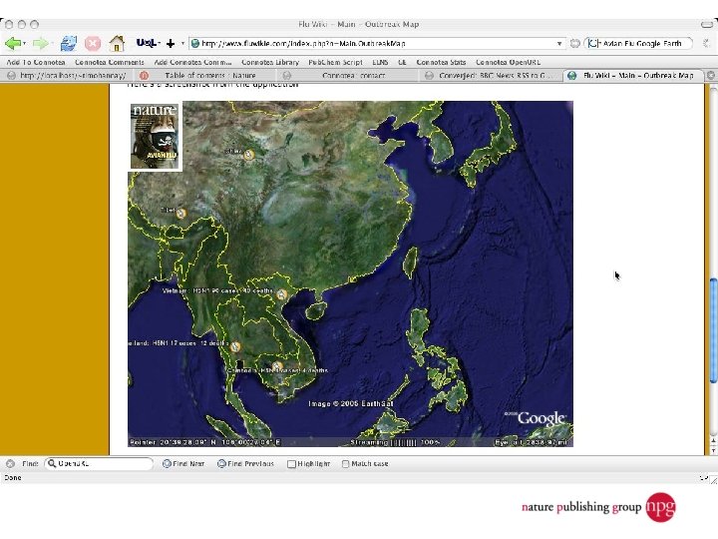Click the ELNS bookmark

(380, 62)
